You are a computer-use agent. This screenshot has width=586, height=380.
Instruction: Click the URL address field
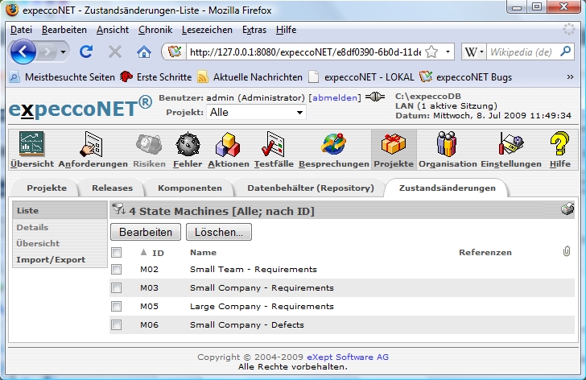point(306,52)
